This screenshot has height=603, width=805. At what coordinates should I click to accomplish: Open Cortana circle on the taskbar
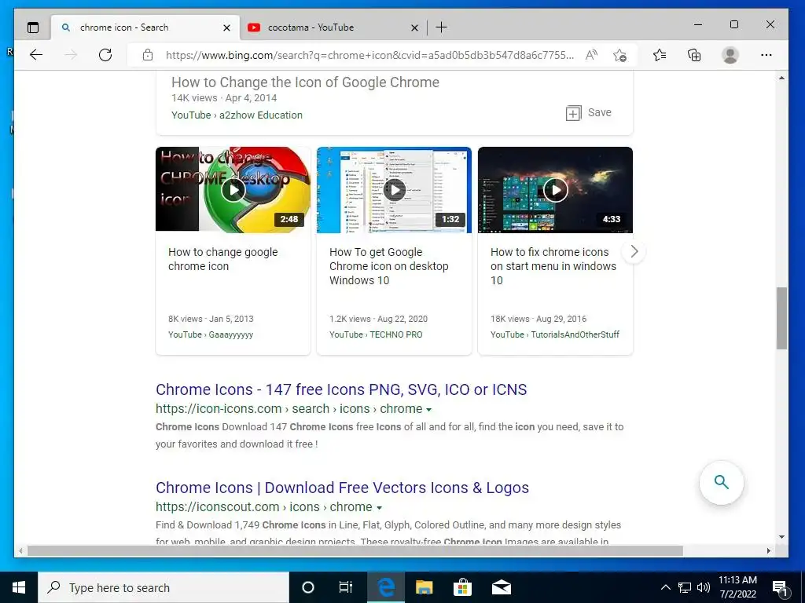pos(307,587)
